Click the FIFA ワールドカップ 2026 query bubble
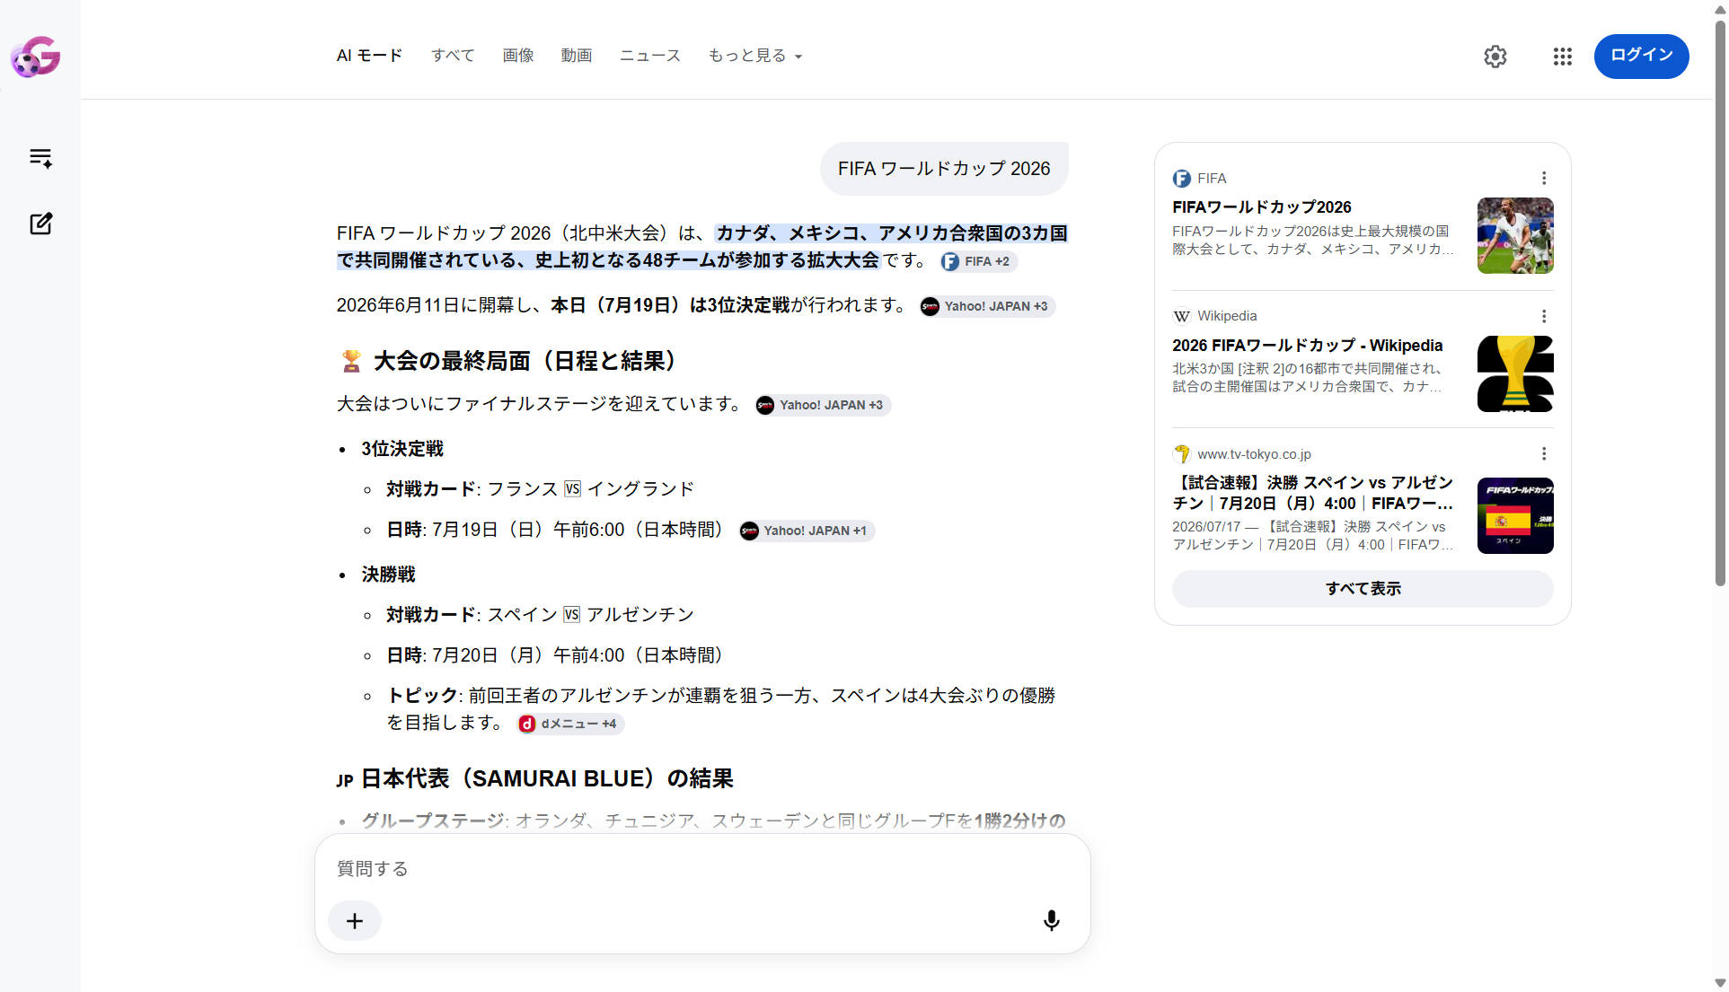The image size is (1729, 992). 944,169
